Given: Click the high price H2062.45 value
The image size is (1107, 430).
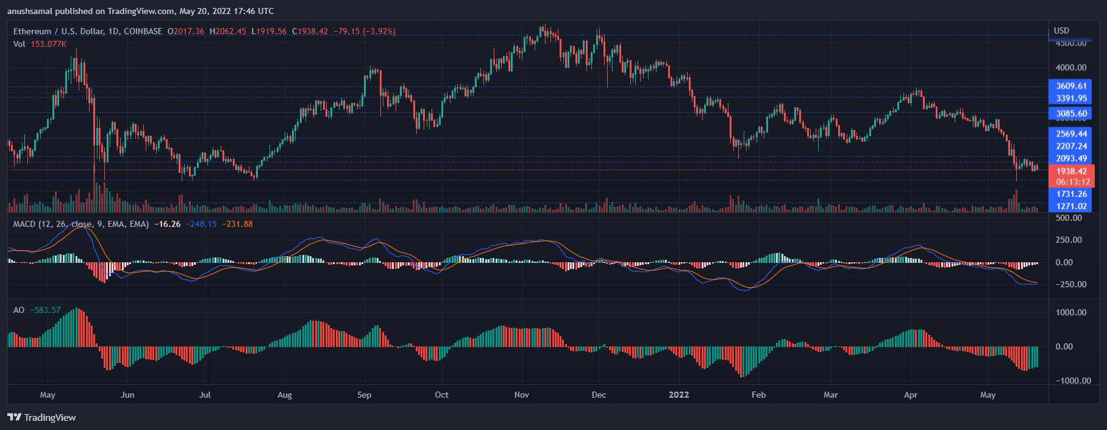Looking at the screenshot, I should [228, 31].
